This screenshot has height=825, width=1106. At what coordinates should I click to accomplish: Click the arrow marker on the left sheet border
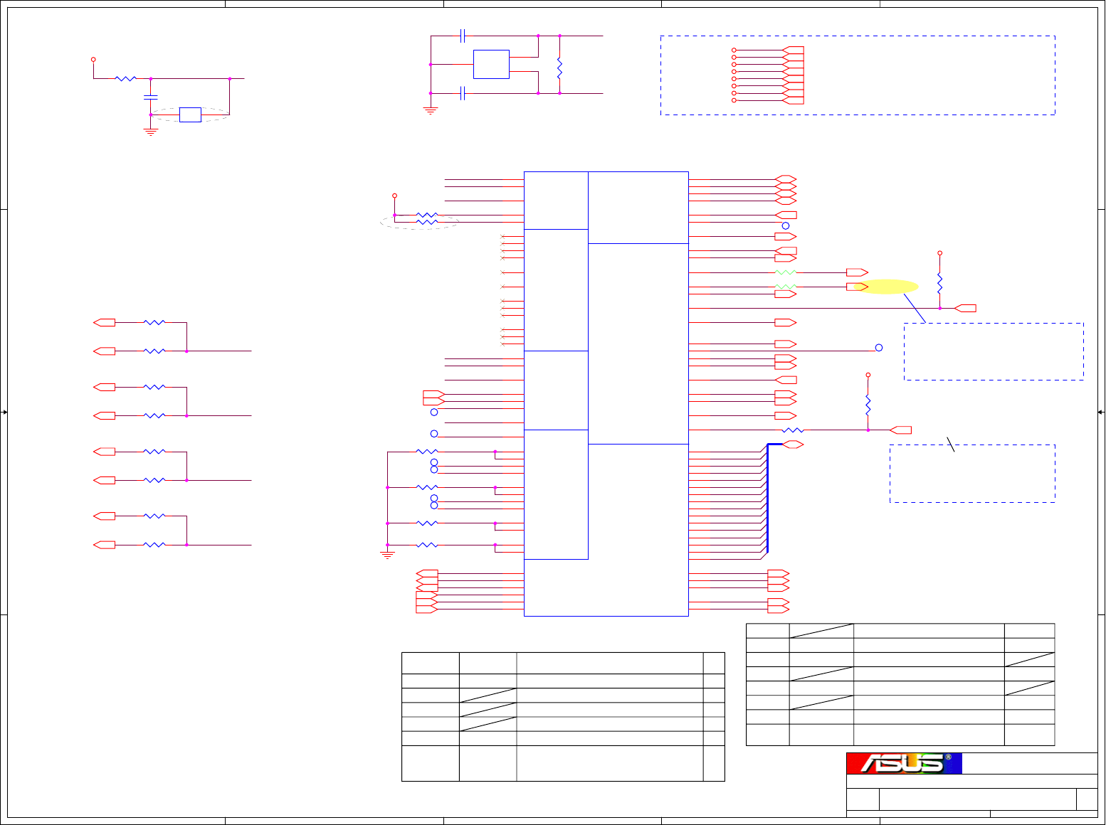[x=4, y=412]
